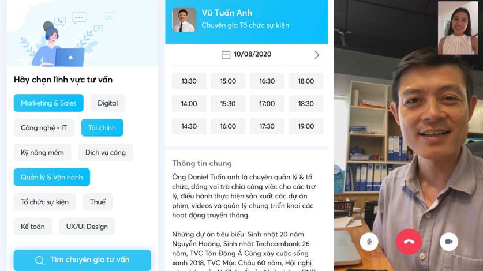The height and width of the screenshot is (271, 483).
Task: Turn off the video camera in the call
Action: (x=449, y=242)
